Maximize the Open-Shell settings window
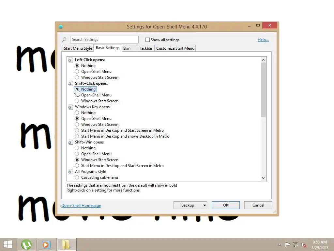The width and height of the screenshot is (334, 251). 258,25
